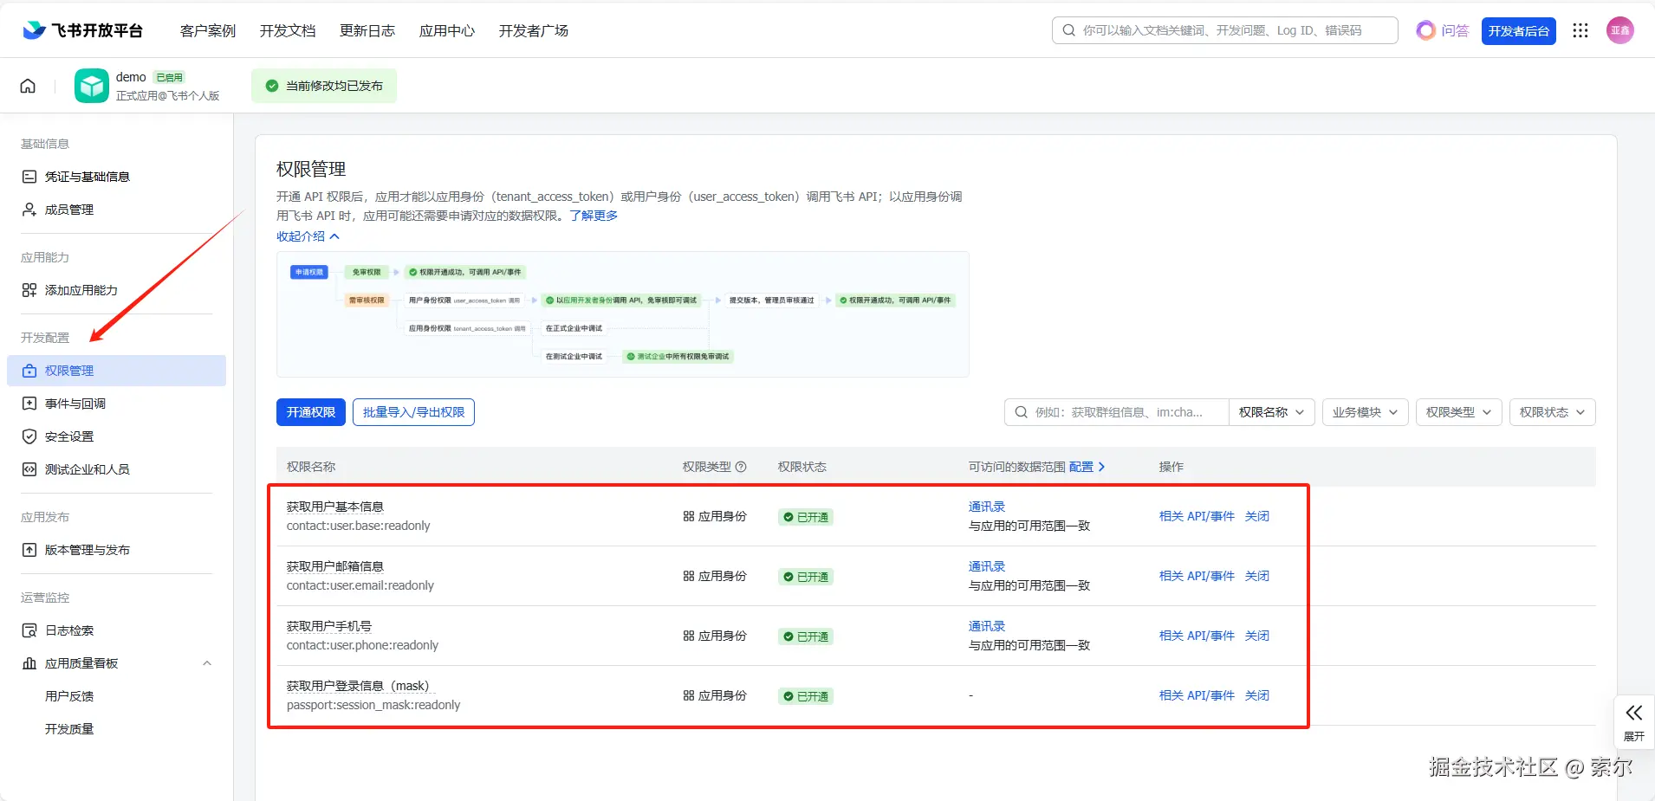The image size is (1655, 801).
Task: Click the 版本管理与发布 upload icon
Action: [x=29, y=550]
